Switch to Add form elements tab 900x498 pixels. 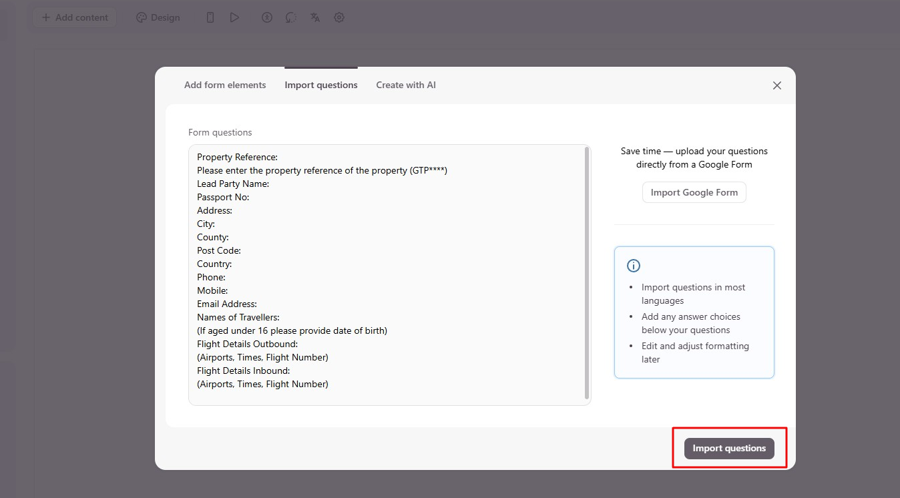click(225, 85)
